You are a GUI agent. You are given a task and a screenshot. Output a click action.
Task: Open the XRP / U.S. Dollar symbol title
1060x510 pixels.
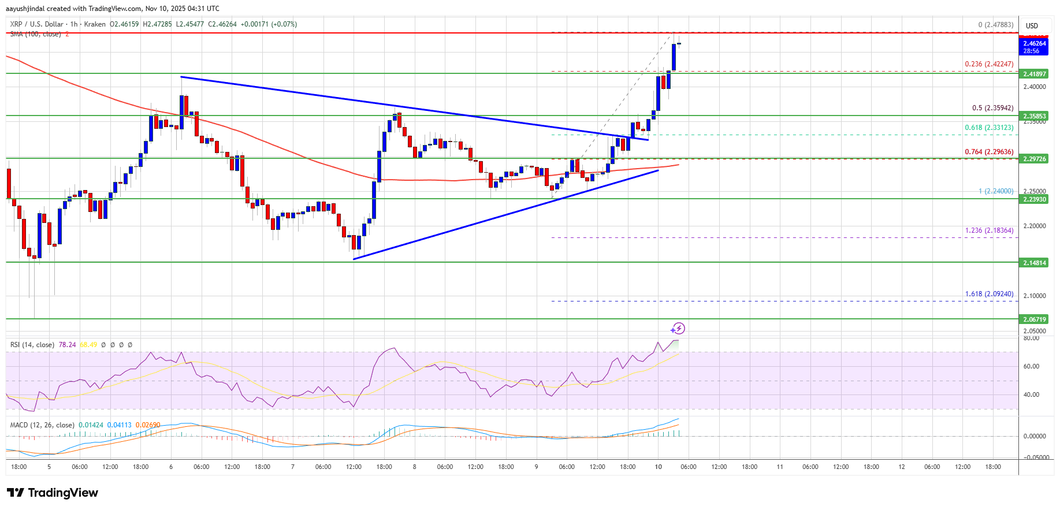click(x=36, y=24)
